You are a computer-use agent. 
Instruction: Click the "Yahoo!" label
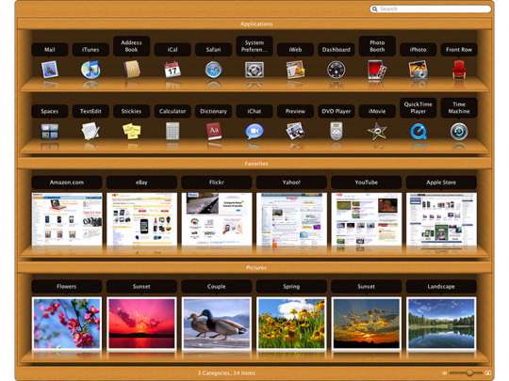pyautogui.click(x=291, y=183)
